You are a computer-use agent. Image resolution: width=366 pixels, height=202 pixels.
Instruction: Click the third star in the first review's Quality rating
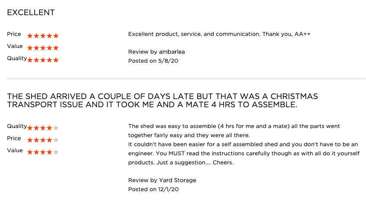point(43,60)
